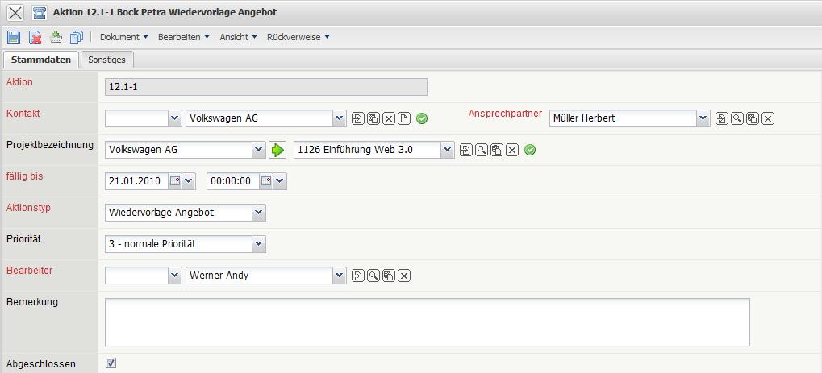Open the date dropdown arrow for 21.01.2010
Viewport: 822px width, 373px height.
click(188, 181)
